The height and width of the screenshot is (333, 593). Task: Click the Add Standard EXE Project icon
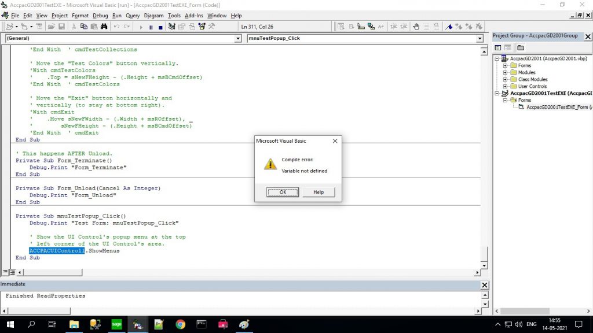(x=9, y=27)
